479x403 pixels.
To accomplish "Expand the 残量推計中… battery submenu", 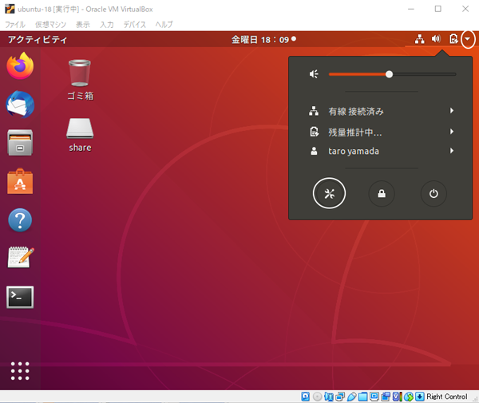I will point(381,132).
